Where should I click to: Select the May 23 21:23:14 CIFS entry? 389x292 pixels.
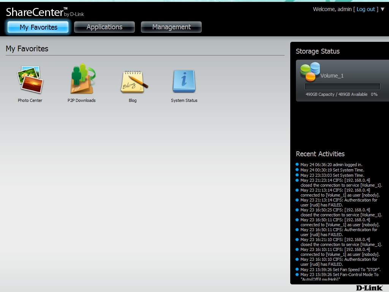(341, 183)
